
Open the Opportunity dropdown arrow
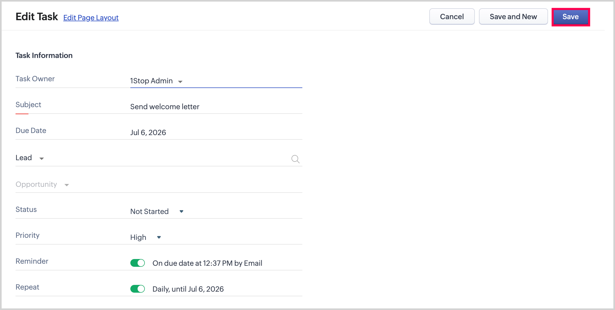67,185
